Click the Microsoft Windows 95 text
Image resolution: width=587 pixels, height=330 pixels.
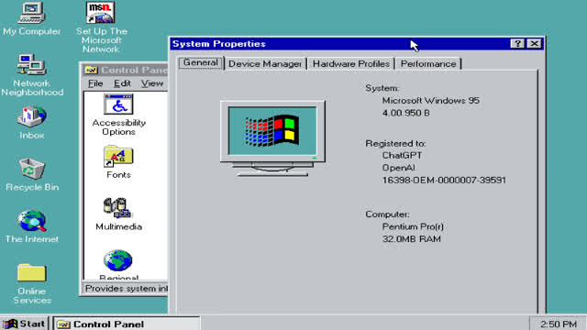430,101
